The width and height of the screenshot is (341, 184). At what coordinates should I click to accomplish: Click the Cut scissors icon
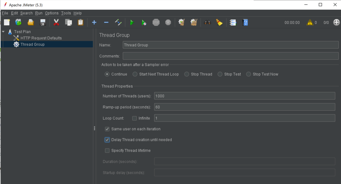tap(56, 22)
